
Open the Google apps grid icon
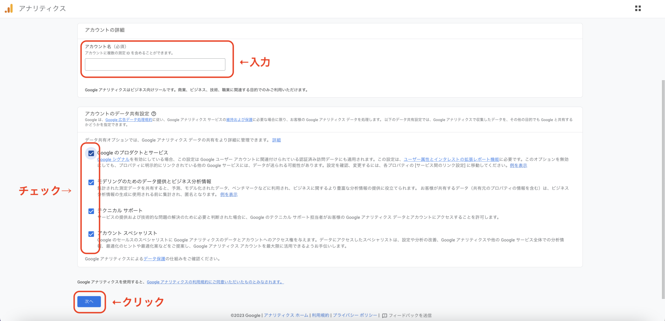pyautogui.click(x=638, y=8)
